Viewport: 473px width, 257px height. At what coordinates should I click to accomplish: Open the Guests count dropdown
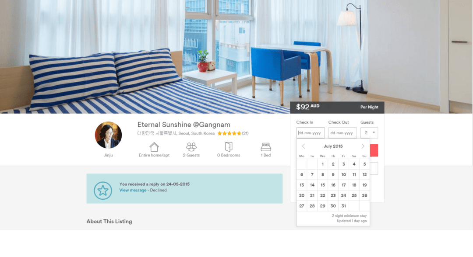click(x=369, y=133)
